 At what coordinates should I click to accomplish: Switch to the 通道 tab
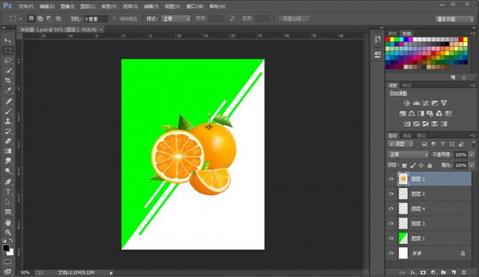coord(407,136)
